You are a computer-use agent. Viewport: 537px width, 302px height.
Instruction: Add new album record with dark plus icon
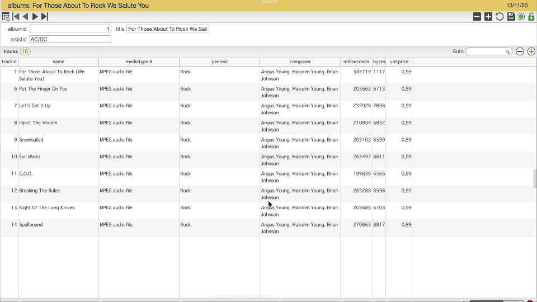pyautogui.click(x=488, y=16)
